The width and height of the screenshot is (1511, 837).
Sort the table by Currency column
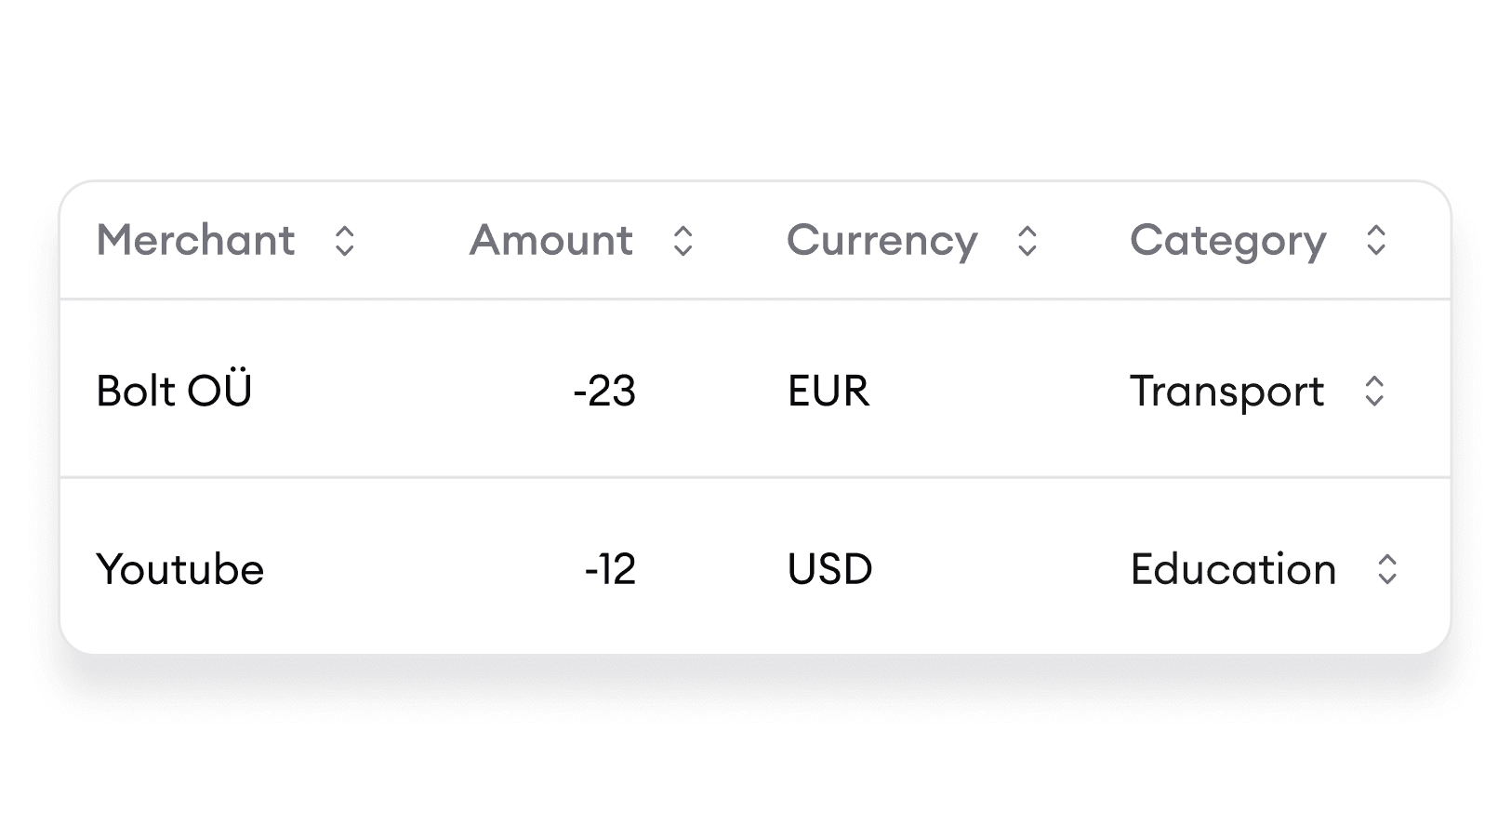pyautogui.click(x=881, y=242)
